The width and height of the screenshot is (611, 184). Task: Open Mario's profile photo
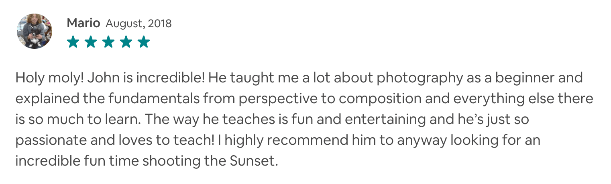(34, 31)
